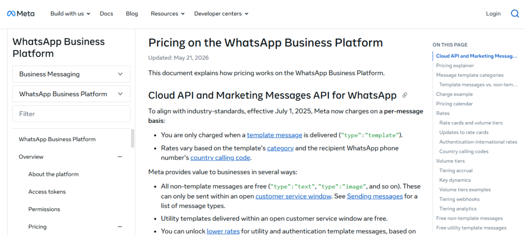Jump to Volume tiers section

[450, 161]
